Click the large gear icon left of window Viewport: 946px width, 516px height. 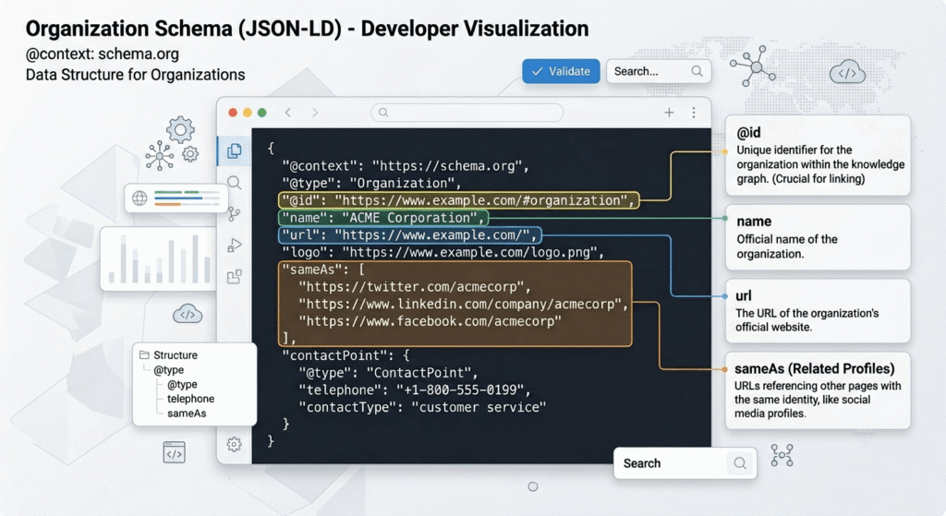(x=180, y=130)
